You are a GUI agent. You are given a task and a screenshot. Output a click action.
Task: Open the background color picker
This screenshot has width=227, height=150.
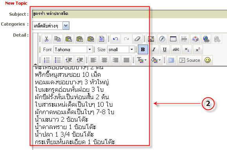point(156,60)
